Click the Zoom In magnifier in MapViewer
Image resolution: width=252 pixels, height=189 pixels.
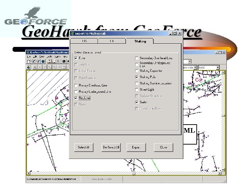tap(33, 61)
